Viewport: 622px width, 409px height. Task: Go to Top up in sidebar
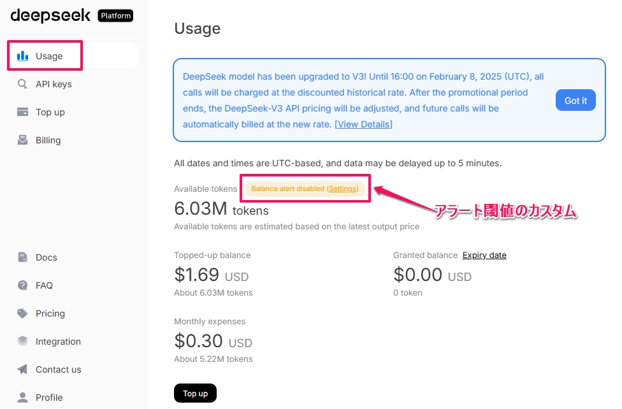coord(73,112)
